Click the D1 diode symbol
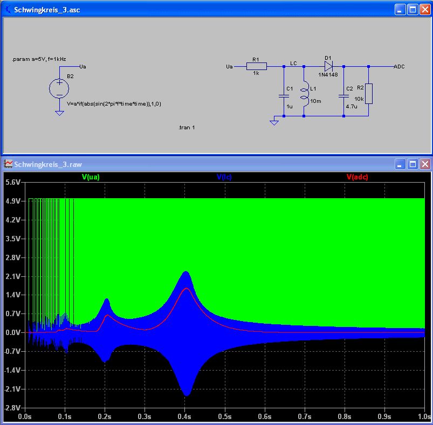 [328, 66]
